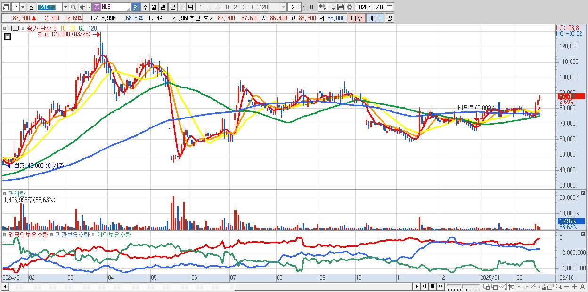Click the date field 2025/02/18
This screenshot has height=292, width=588.
pyautogui.click(x=370, y=7)
